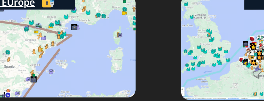Click the Sardegna island label

[x=117, y=60]
